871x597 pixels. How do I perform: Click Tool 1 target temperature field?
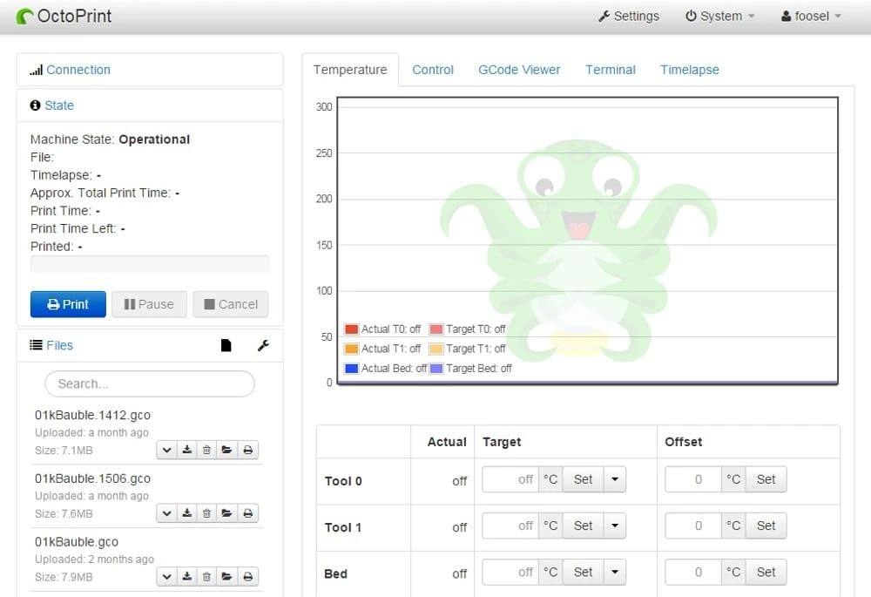click(510, 526)
